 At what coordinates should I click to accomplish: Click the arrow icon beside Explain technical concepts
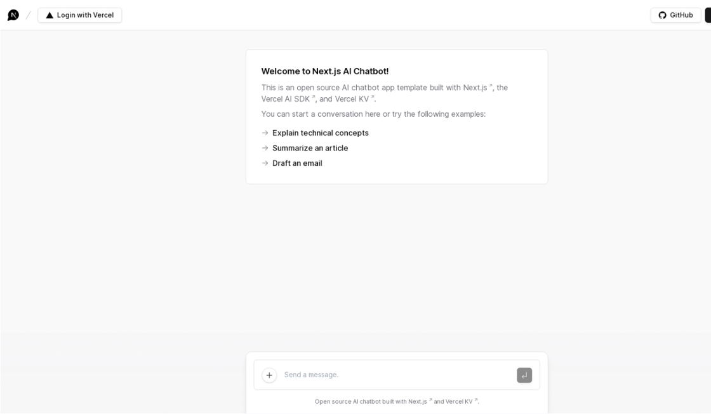click(265, 133)
